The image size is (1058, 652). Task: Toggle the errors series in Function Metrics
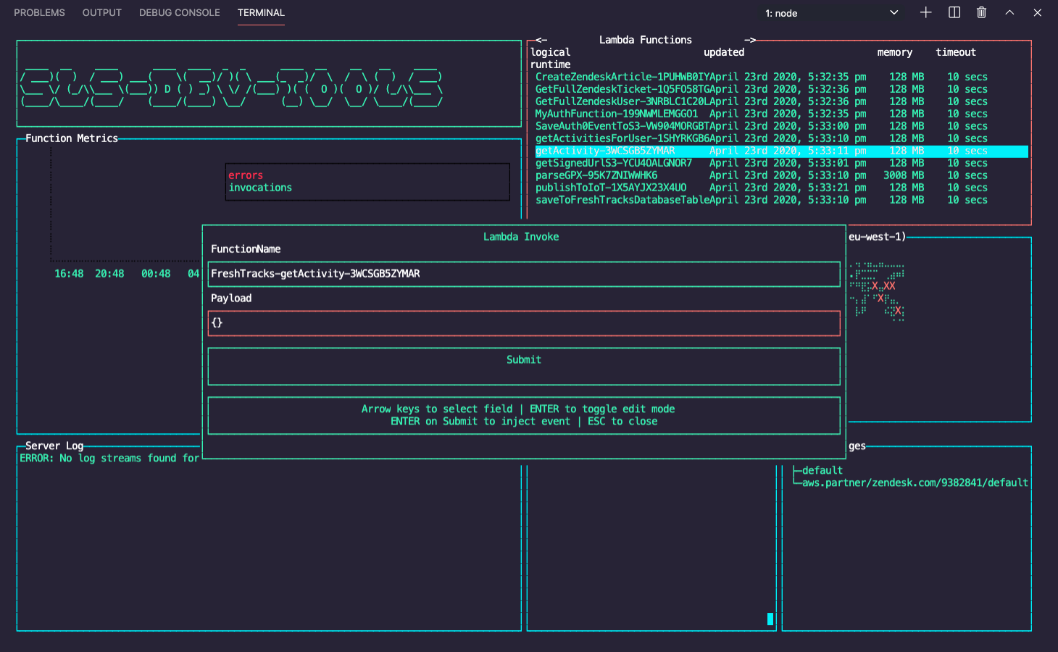click(246, 175)
